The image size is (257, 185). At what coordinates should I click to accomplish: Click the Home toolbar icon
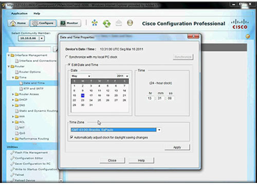[18, 23]
